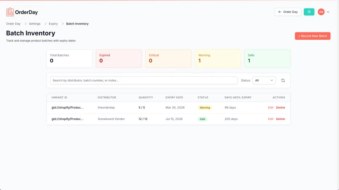Delete the theorderday batch
339x190 pixels.
pyautogui.click(x=281, y=108)
